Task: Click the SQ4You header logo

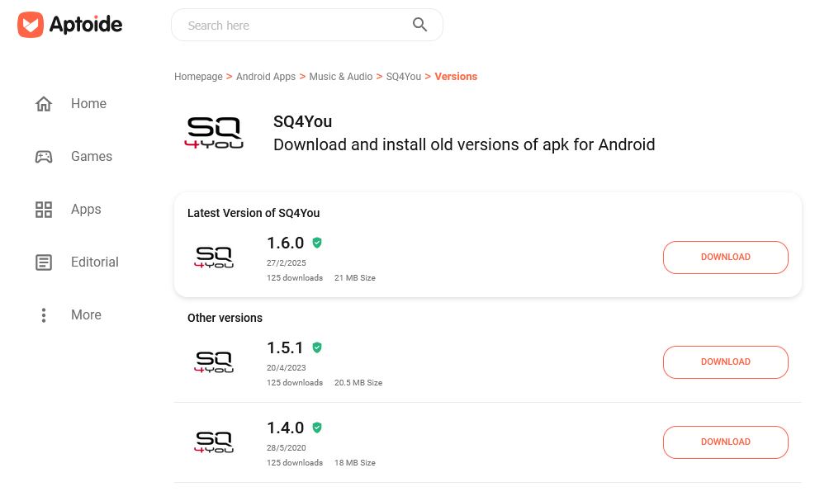Action: [214, 134]
